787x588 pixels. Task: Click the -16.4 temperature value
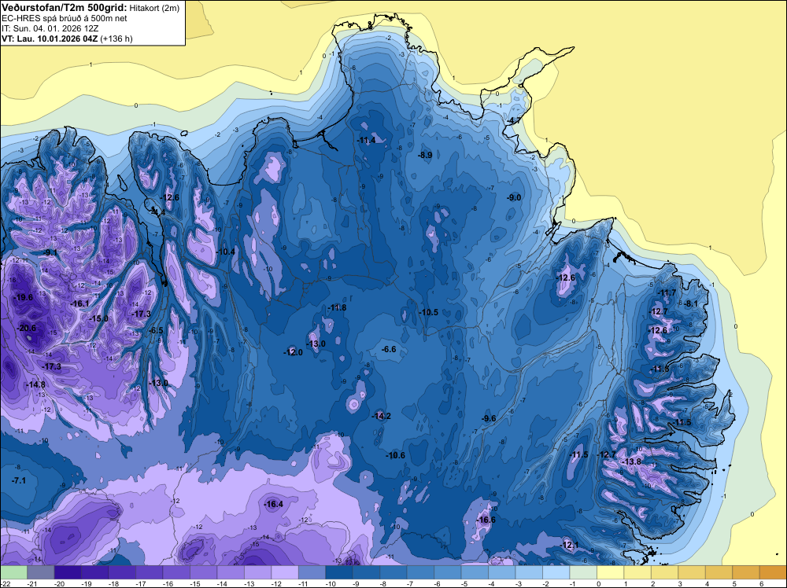point(274,505)
